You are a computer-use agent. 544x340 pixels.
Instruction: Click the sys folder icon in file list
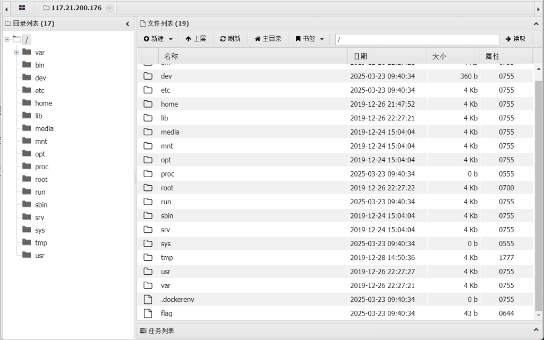pyautogui.click(x=148, y=243)
